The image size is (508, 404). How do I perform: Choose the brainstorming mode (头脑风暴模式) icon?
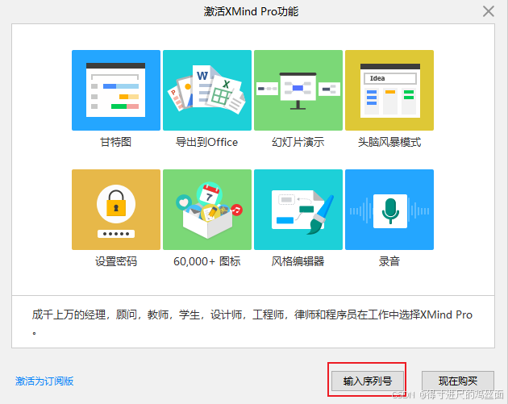[389, 90]
